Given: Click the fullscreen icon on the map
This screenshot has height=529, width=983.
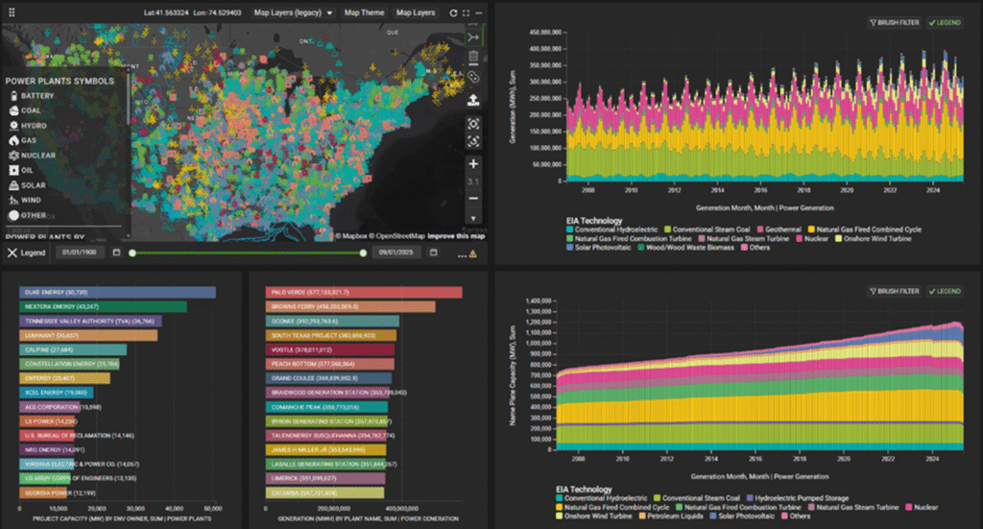Looking at the screenshot, I should pos(466,13).
